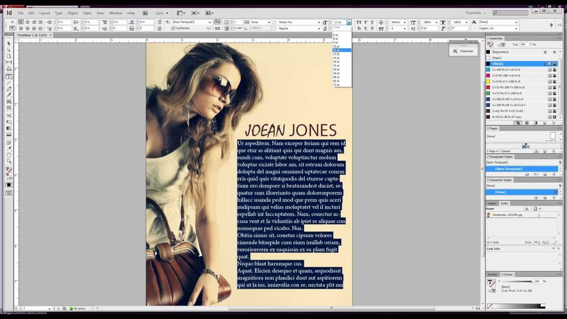Viewport: 567px width, 319px height.
Task: Open the File menu
Action: pyautogui.click(x=20, y=13)
